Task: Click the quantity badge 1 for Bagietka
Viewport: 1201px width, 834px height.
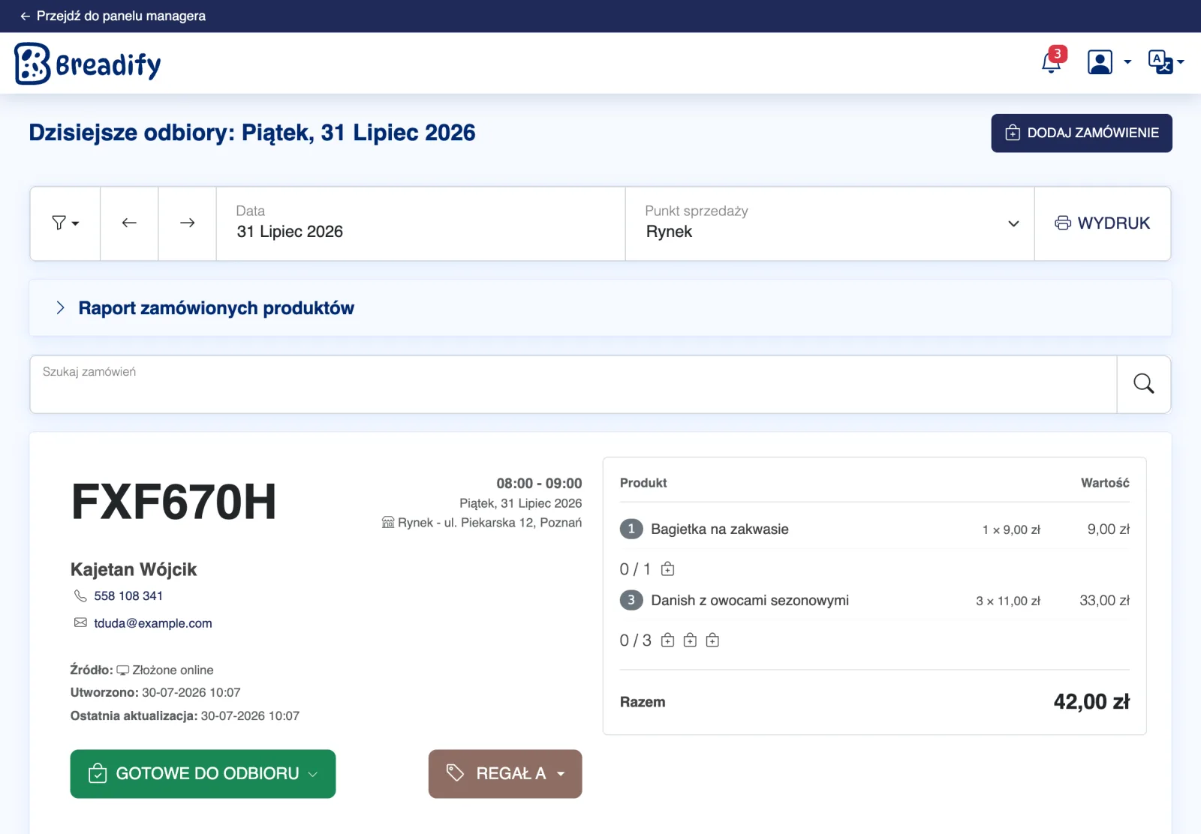Action: click(x=631, y=529)
